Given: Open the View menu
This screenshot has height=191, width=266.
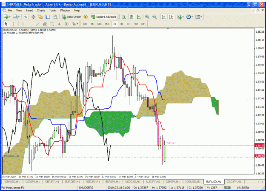Looking at the screenshot, I should point(19,10).
